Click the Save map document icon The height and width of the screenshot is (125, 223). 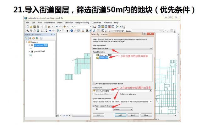(x=35, y=27)
